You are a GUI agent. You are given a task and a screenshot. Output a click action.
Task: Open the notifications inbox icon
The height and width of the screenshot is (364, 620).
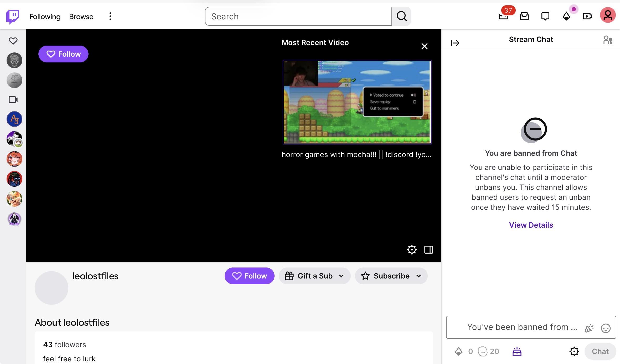(x=524, y=16)
